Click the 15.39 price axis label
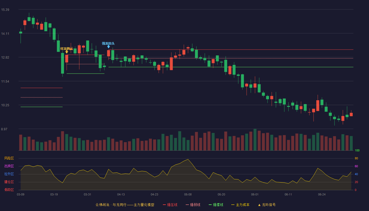This screenshot has width=369, height=211. tap(5, 10)
